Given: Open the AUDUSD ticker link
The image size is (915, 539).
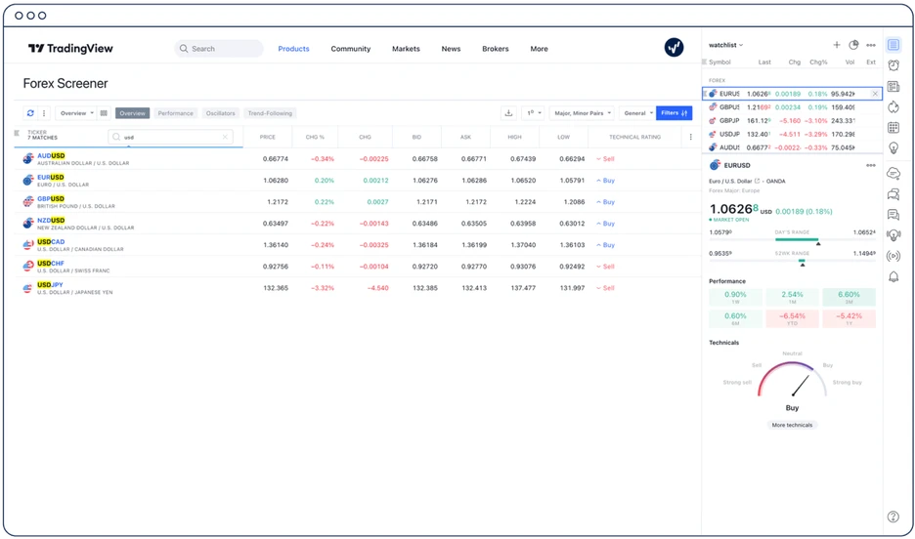Looking at the screenshot, I should pyautogui.click(x=51, y=155).
